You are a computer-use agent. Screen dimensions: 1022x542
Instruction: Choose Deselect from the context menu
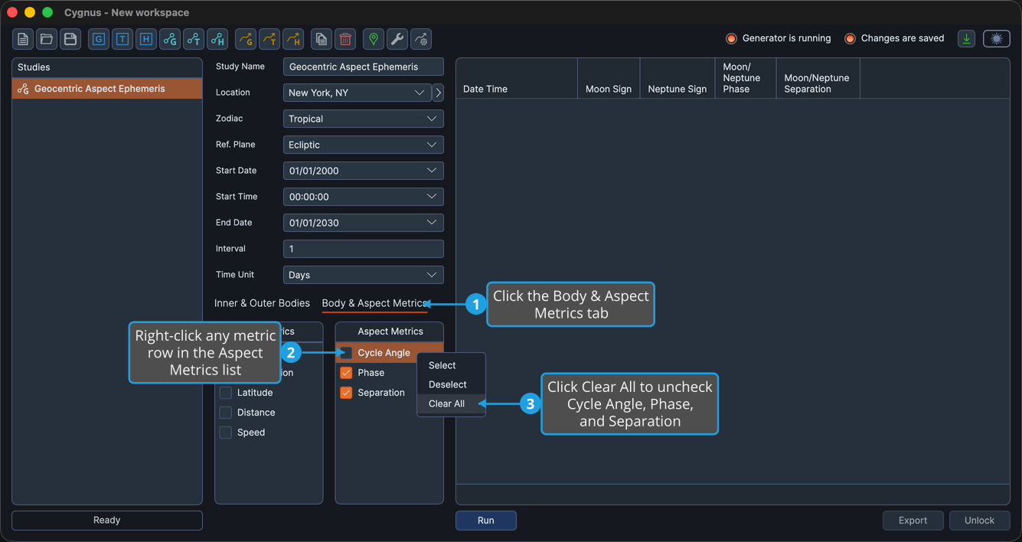(x=451, y=384)
